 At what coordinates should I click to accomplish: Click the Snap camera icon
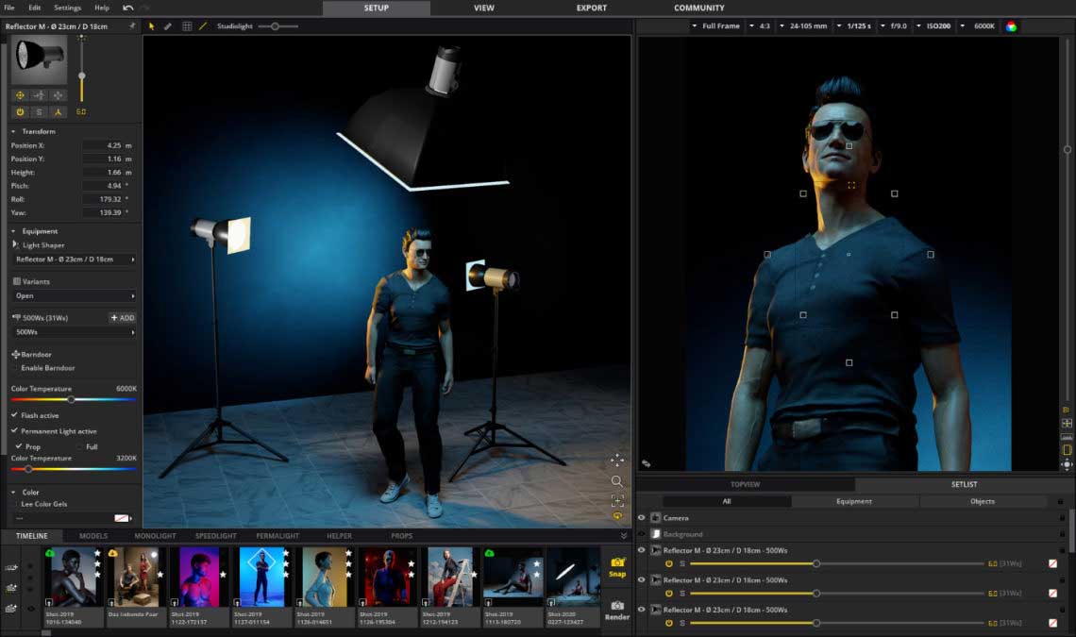click(x=617, y=563)
